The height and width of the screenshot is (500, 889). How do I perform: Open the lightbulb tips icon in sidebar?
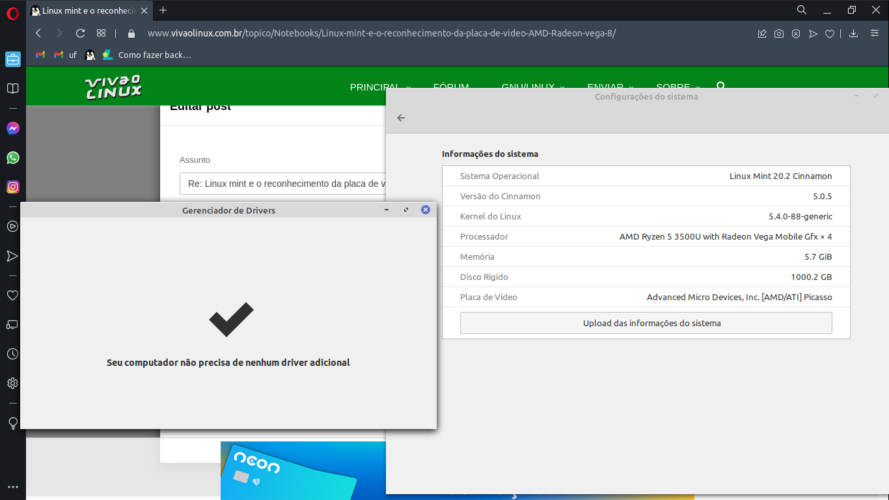click(x=12, y=423)
